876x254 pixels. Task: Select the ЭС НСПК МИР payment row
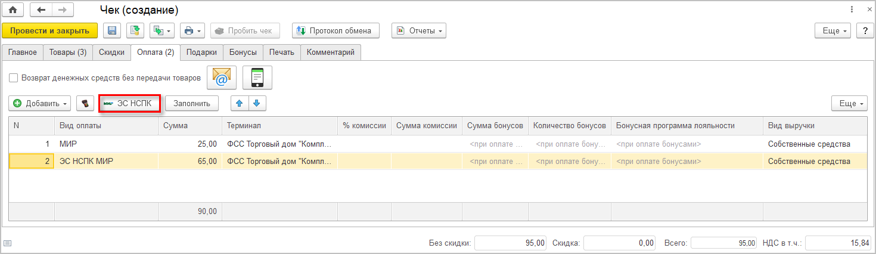pos(107,161)
